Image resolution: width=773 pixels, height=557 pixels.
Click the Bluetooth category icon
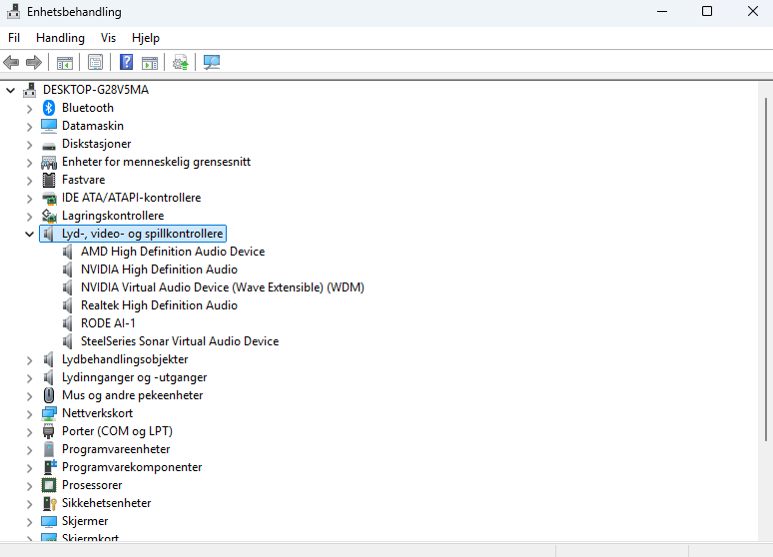point(48,108)
